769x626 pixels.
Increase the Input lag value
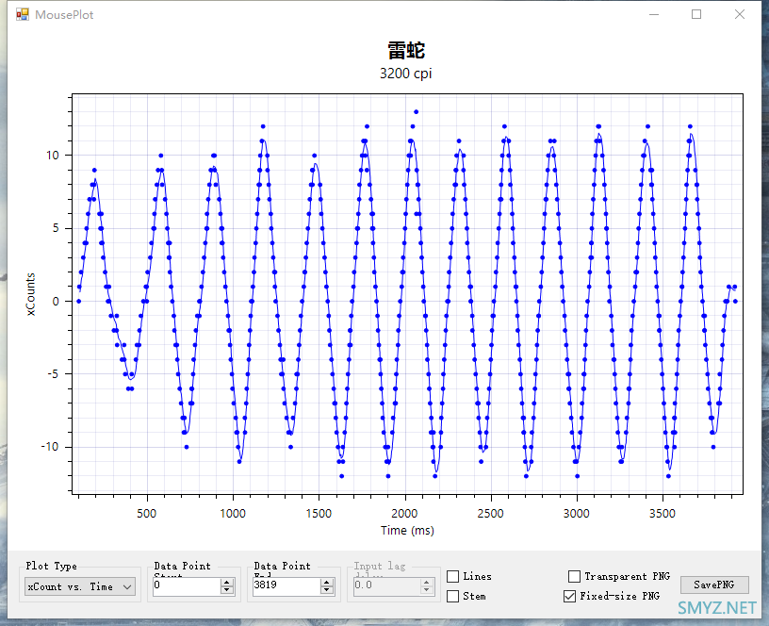427,583
